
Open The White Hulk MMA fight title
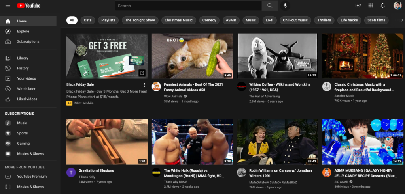click(x=194, y=173)
